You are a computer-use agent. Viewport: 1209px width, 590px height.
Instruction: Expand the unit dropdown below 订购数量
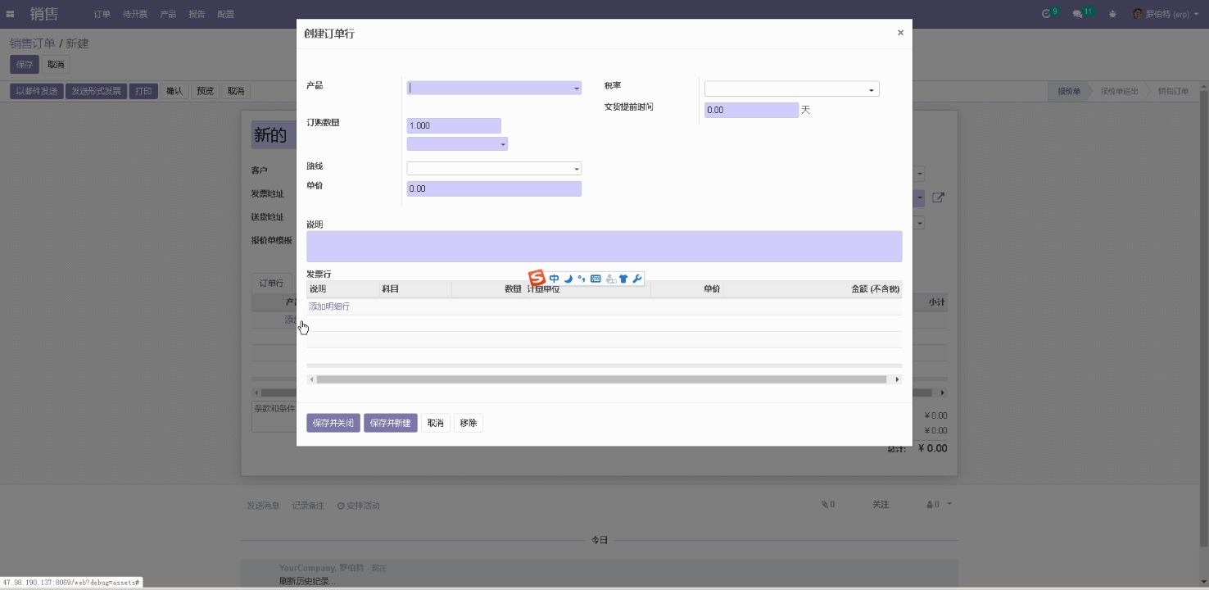(503, 144)
